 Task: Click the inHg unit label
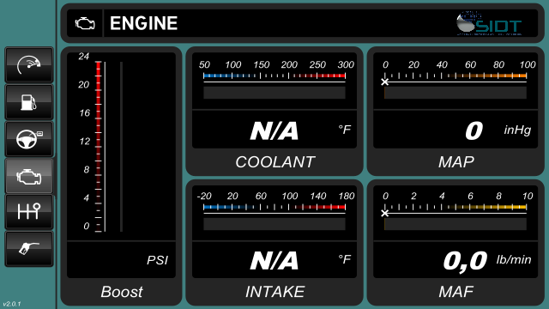(x=517, y=130)
